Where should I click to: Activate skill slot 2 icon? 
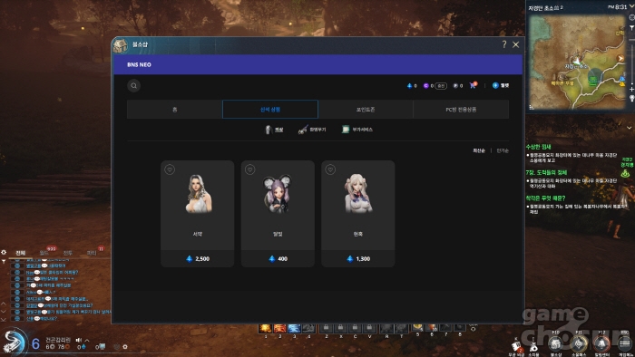point(279,328)
